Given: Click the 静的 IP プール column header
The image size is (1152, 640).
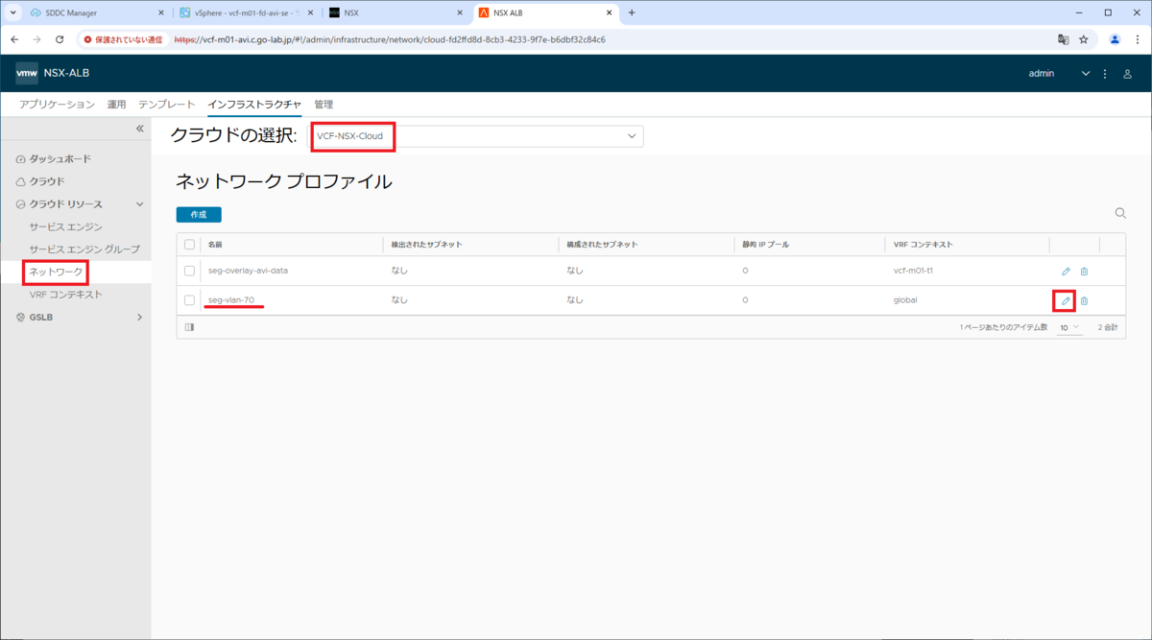Looking at the screenshot, I should (x=766, y=245).
